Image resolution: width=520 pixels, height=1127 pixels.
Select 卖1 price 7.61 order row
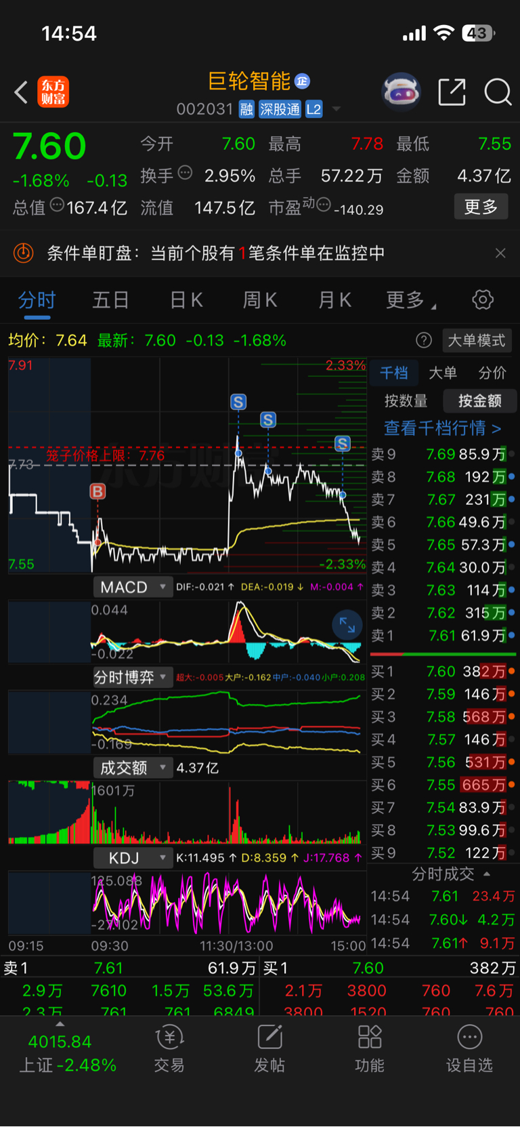pyautogui.click(x=443, y=636)
